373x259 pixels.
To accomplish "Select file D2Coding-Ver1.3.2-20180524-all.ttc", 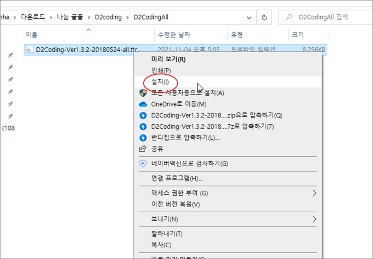I will (175, 50).
